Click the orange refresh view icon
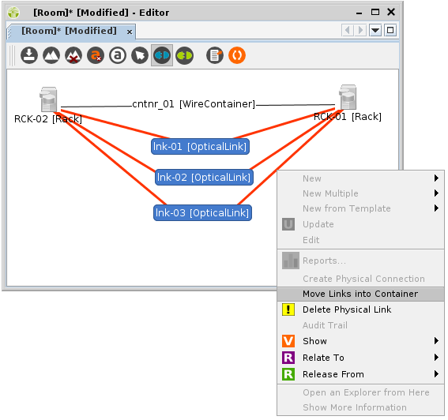This screenshot has width=448, height=420. point(237,55)
